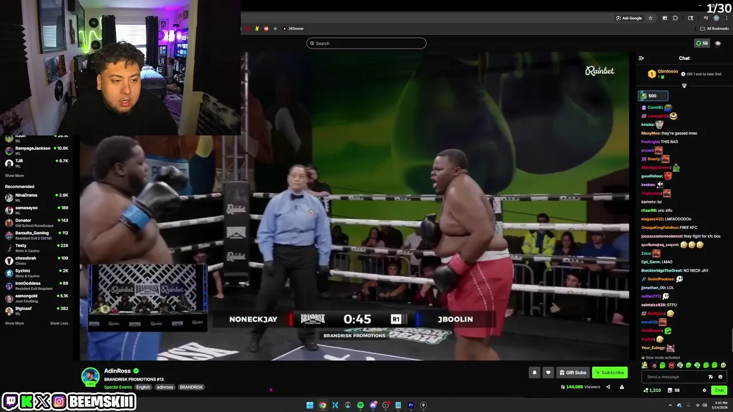
Task: Open the Windows Start button
Action: 310,405
